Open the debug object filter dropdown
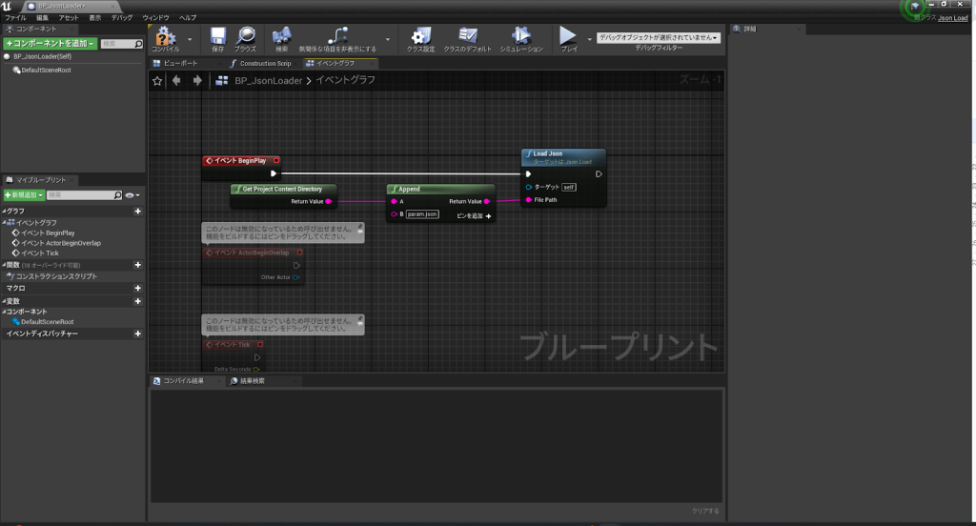976x526 pixels. click(x=658, y=37)
